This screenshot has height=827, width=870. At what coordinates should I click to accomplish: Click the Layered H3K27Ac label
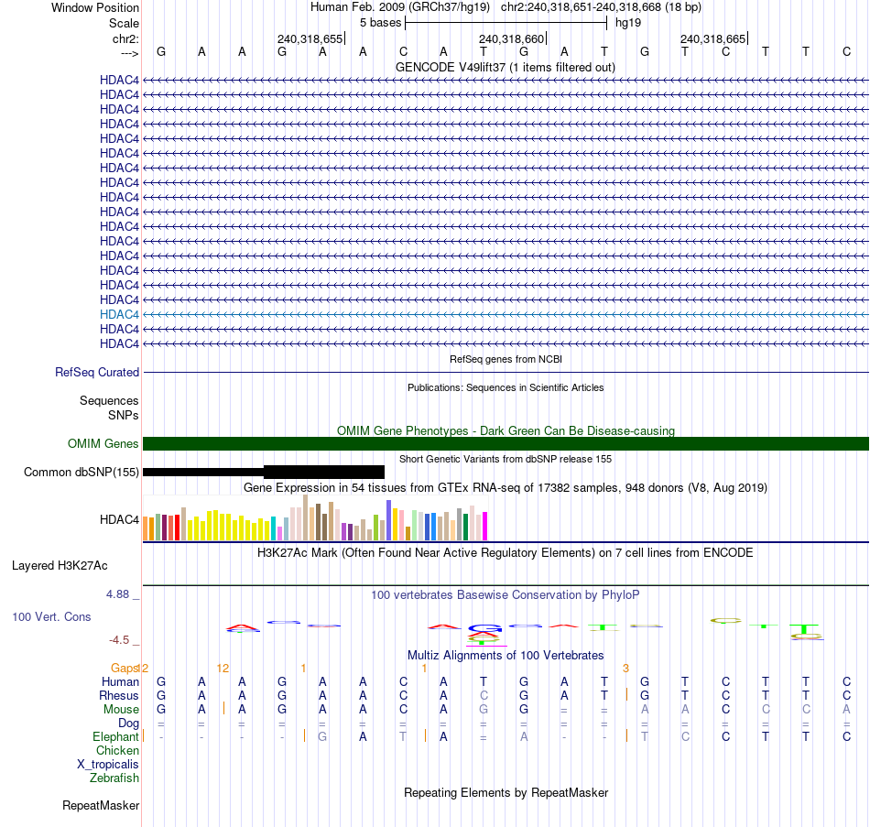click(60, 566)
